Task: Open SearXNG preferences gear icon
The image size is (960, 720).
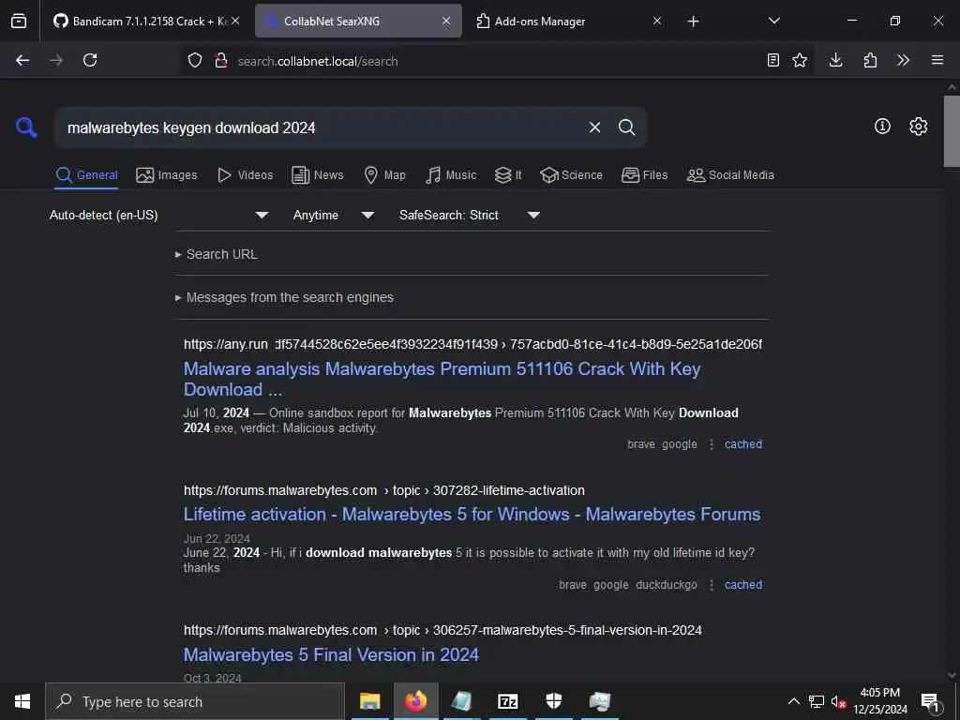Action: (x=919, y=127)
